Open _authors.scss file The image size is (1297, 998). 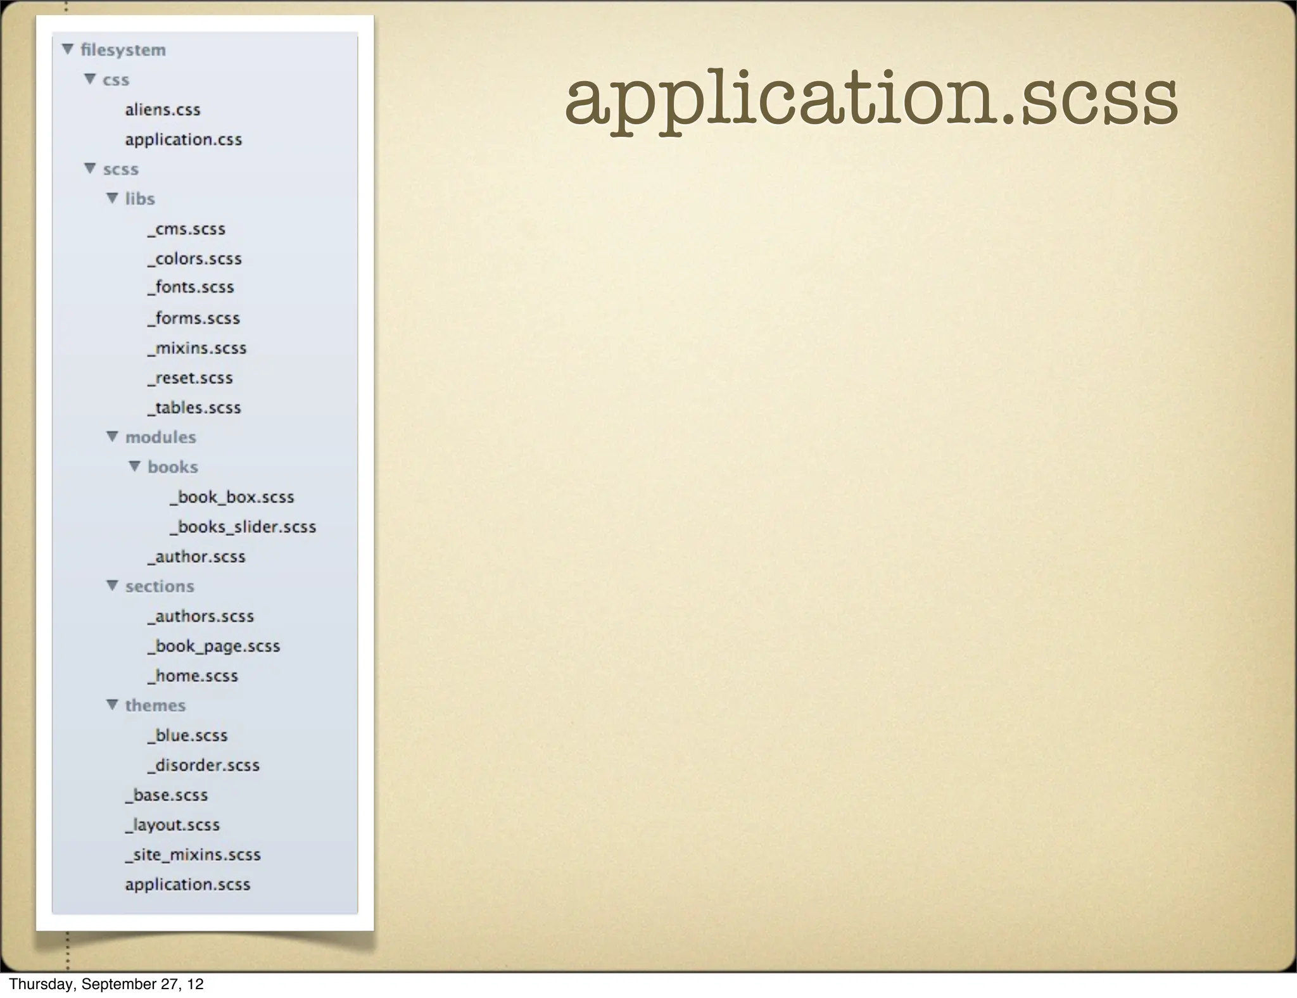201,616
